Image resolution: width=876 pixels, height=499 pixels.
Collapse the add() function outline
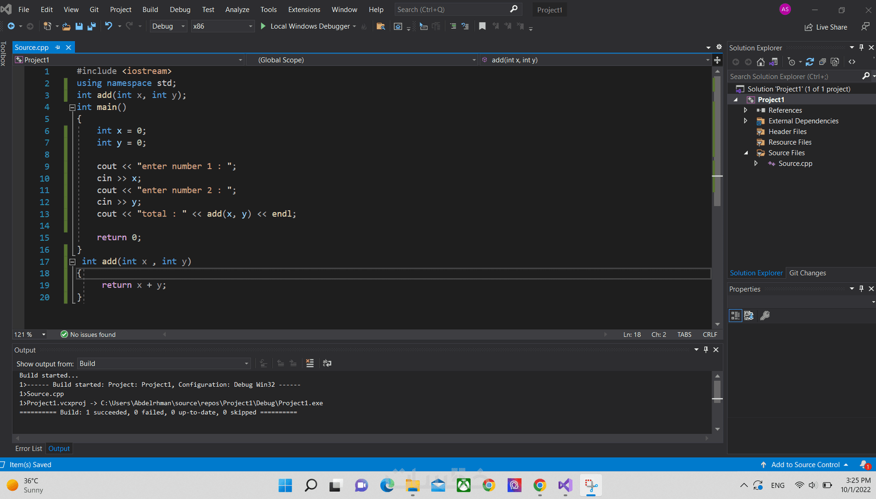point(72,262)
